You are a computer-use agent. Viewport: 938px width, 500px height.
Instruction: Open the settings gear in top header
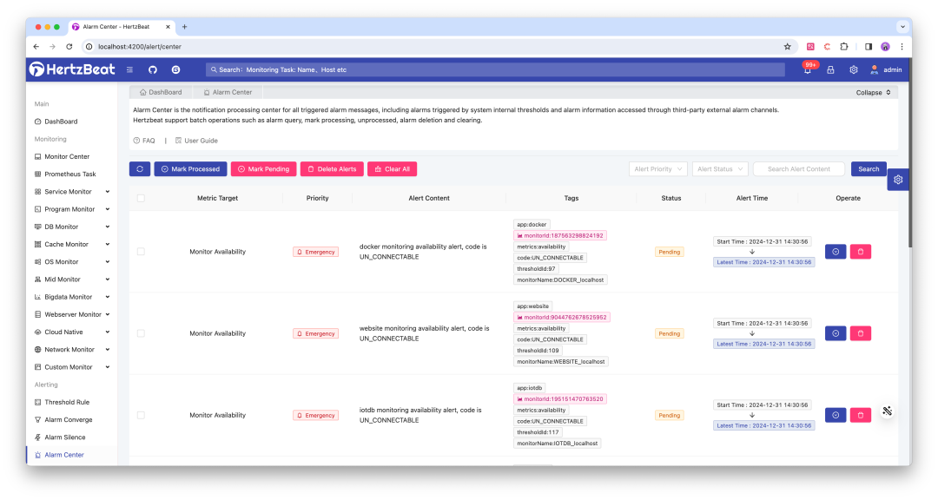(854, 70)
